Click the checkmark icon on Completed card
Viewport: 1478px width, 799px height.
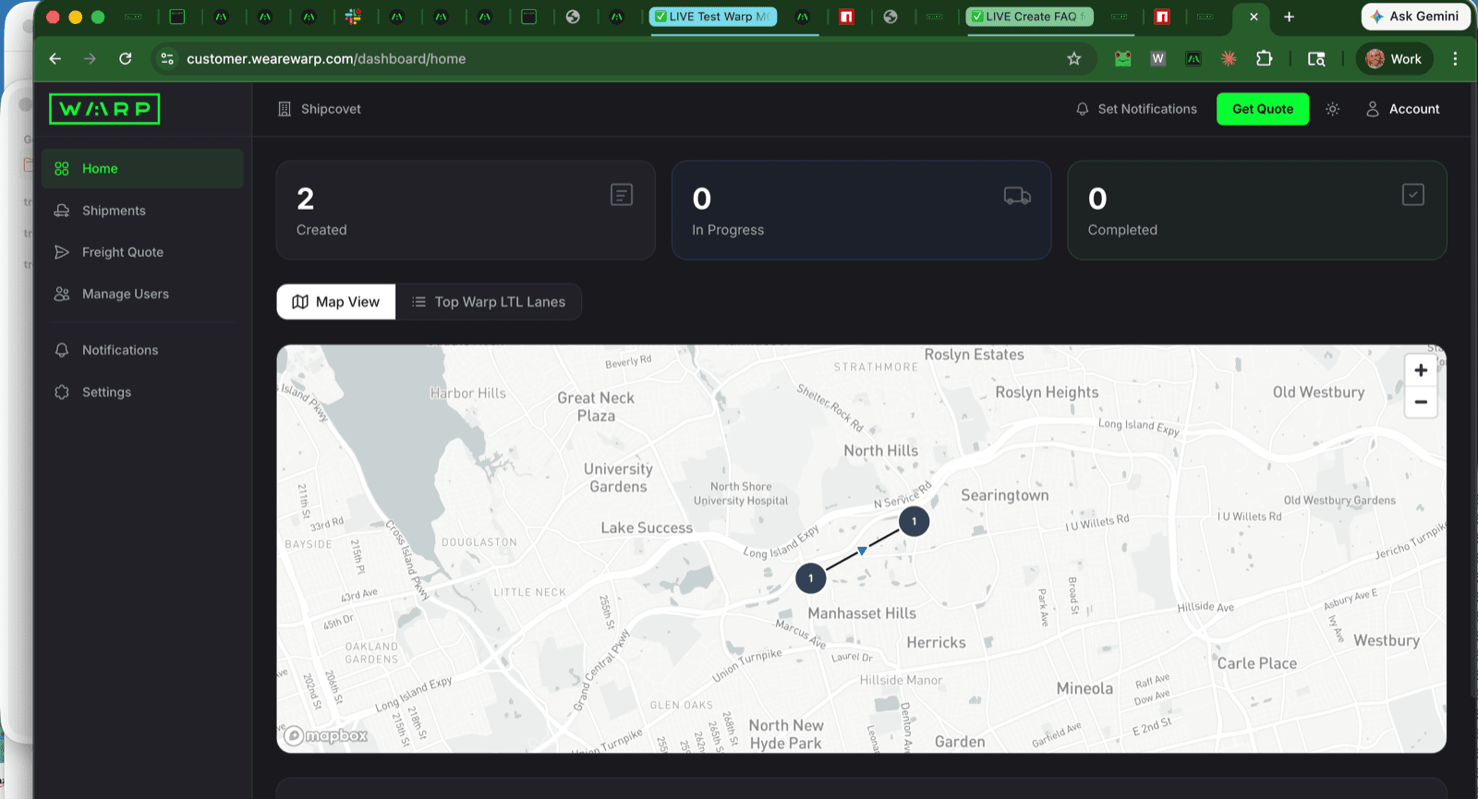point(1413,195)
